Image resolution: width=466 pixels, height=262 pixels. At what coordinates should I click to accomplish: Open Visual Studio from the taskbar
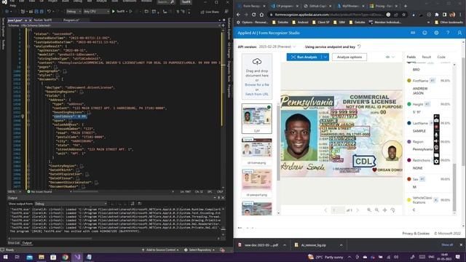tap(77, 257)
